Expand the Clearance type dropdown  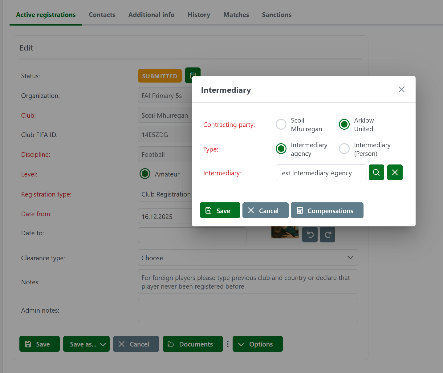pos(248,257)
